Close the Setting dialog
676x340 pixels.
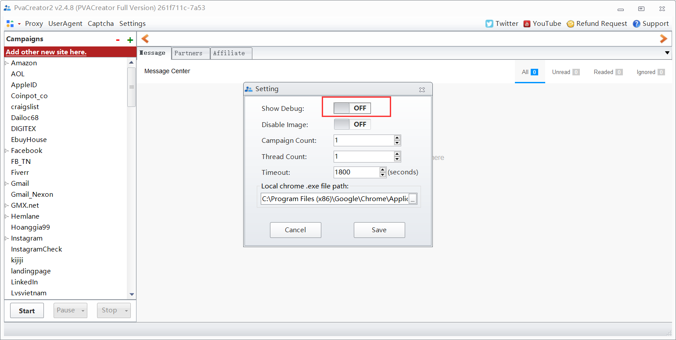(422, 89)
